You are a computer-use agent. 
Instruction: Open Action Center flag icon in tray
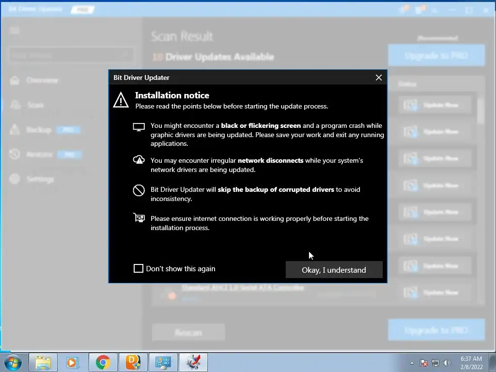[x=424, y=363]
